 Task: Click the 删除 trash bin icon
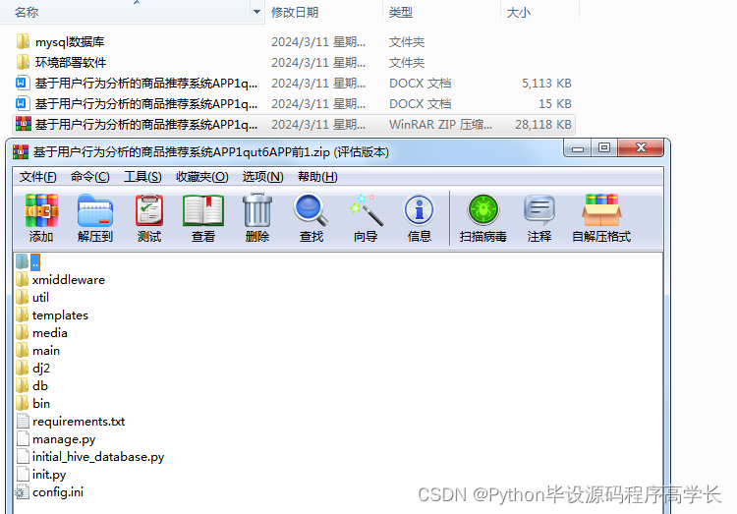coord(257,210)
